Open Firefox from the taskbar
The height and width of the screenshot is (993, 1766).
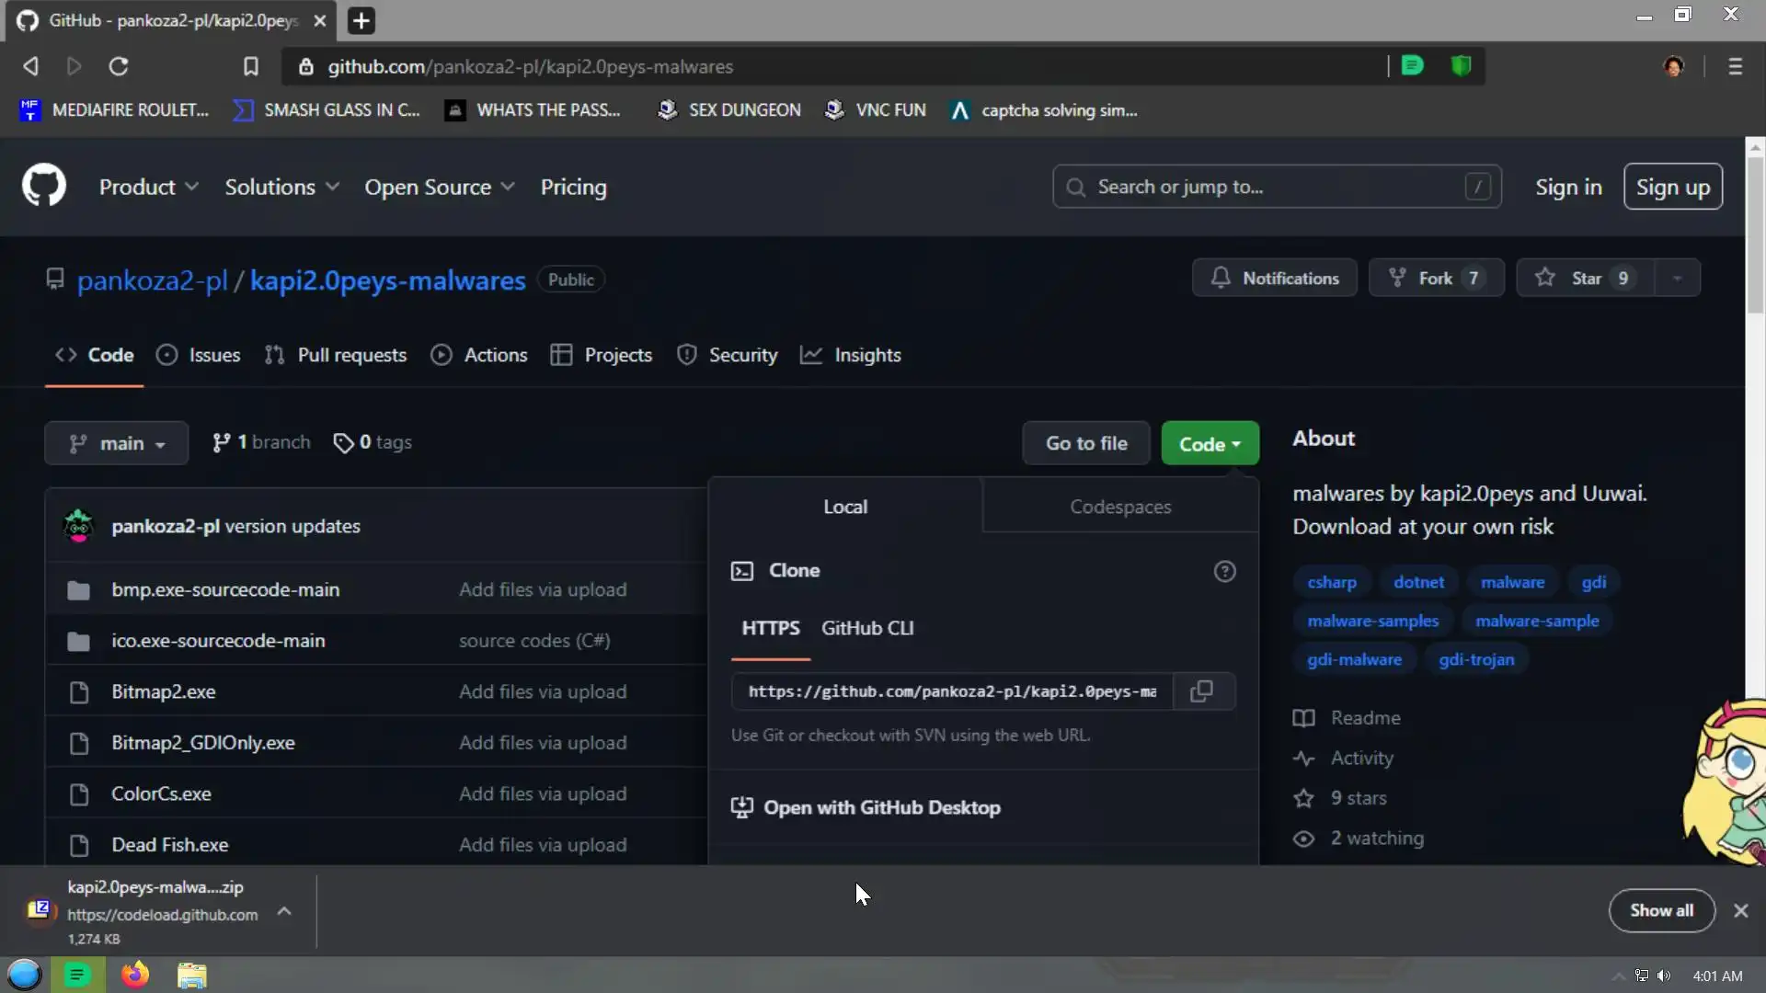135,976
